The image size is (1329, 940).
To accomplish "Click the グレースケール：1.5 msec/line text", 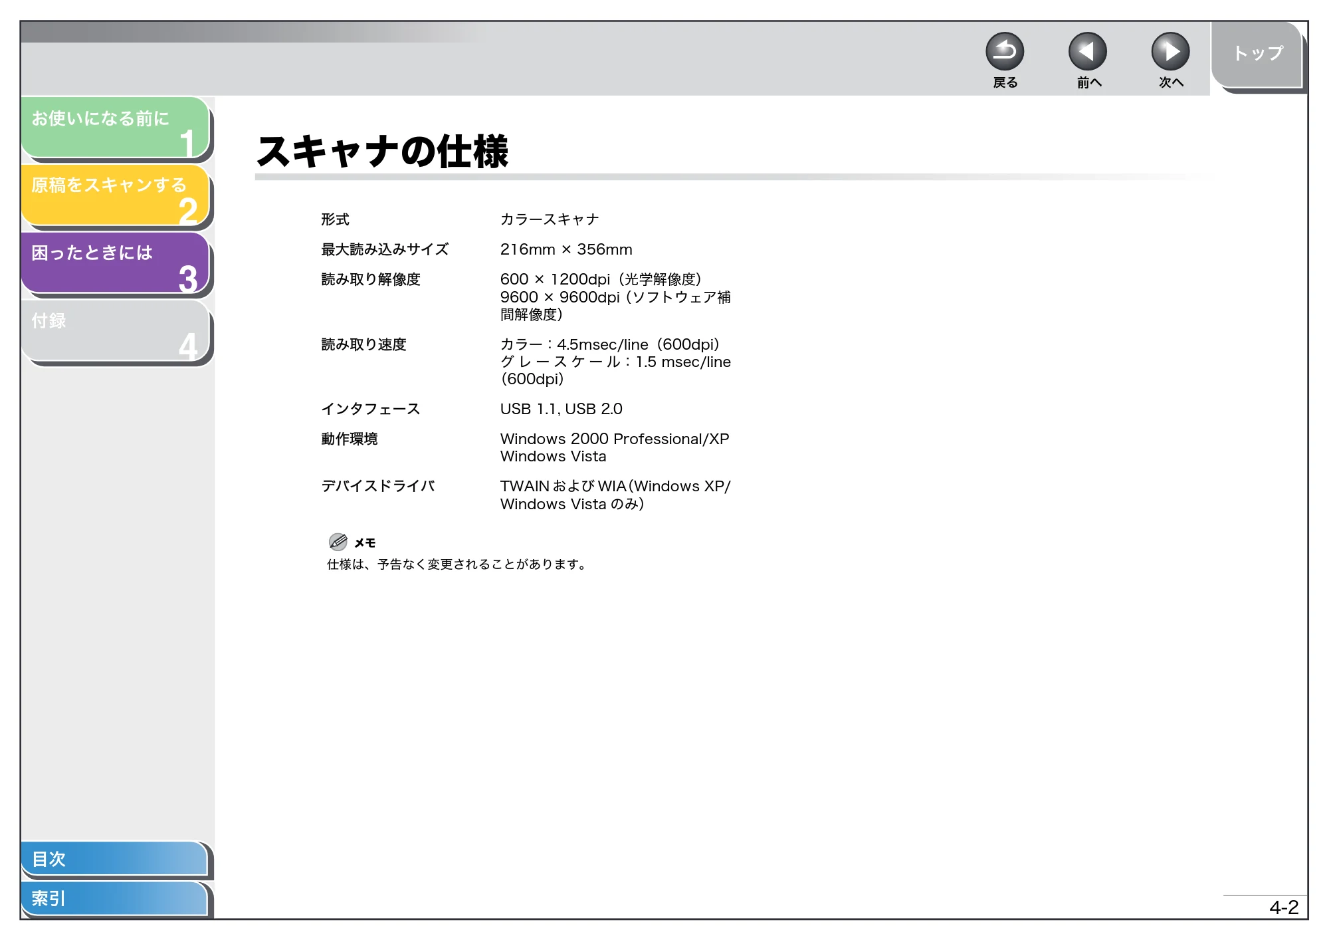I will [615, 370].
